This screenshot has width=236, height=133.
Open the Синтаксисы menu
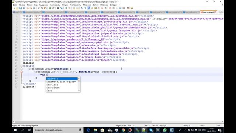(55, 5)
